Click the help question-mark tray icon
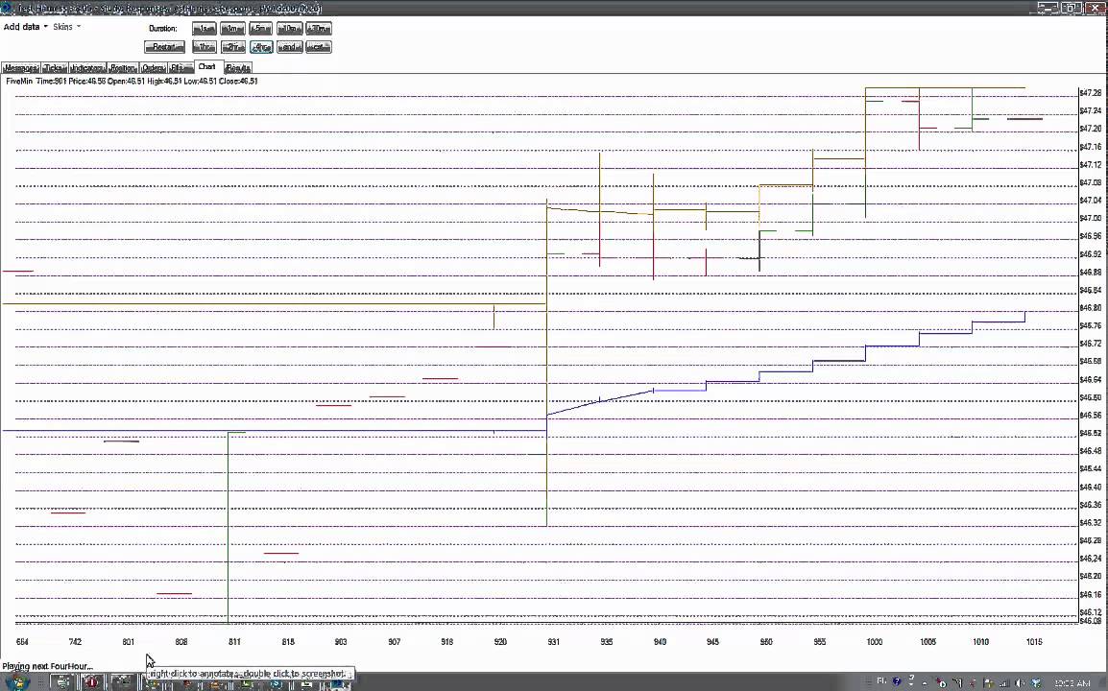Screen dimensions: 1108x691 [x=898, y=682]
